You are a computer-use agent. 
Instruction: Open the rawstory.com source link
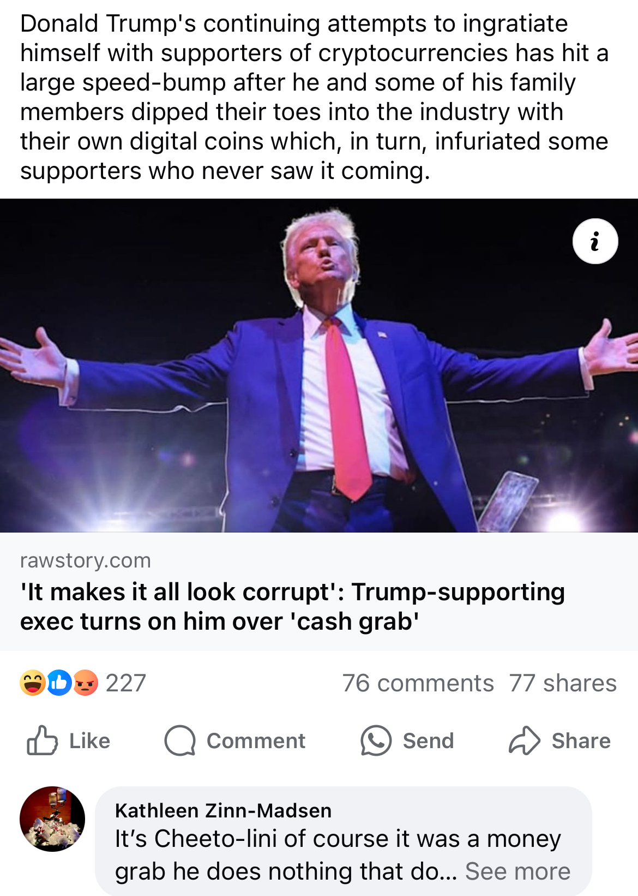coord(86,560)
